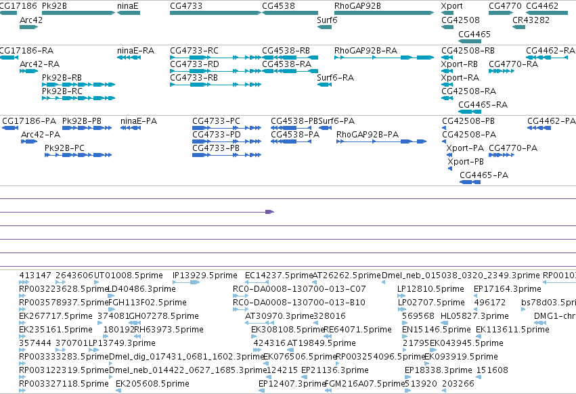576x394 pixels.
Task: Select transcript CG4465-RA
Action: 470,112
